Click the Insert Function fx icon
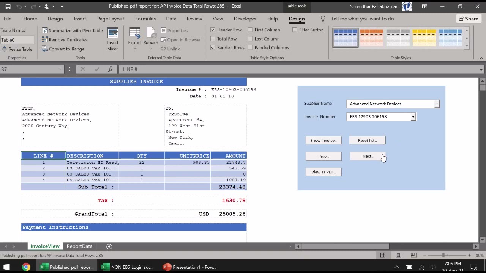This screenshot has width=486, height=273. (110, 69)
